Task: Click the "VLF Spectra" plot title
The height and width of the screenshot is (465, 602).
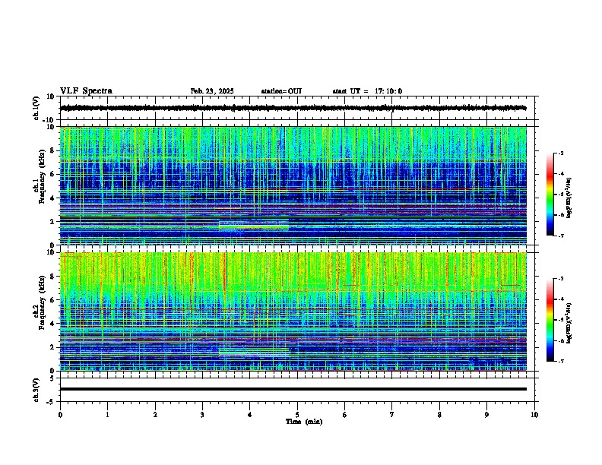Action: [86, 91]
